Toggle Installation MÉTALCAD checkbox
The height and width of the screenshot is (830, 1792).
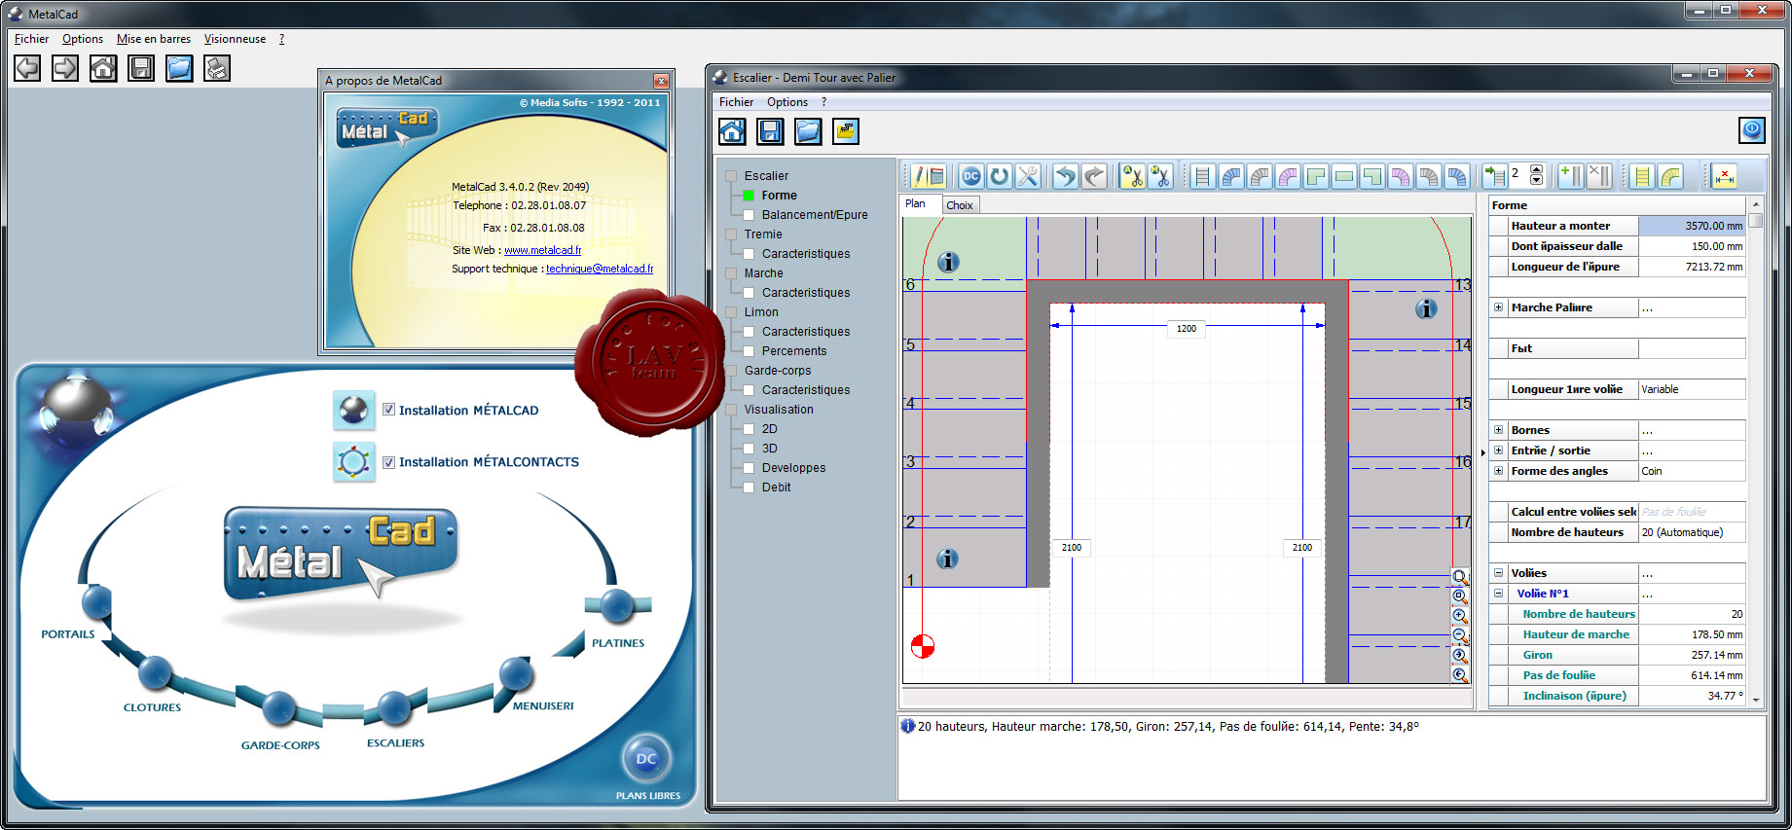[388, 410]
